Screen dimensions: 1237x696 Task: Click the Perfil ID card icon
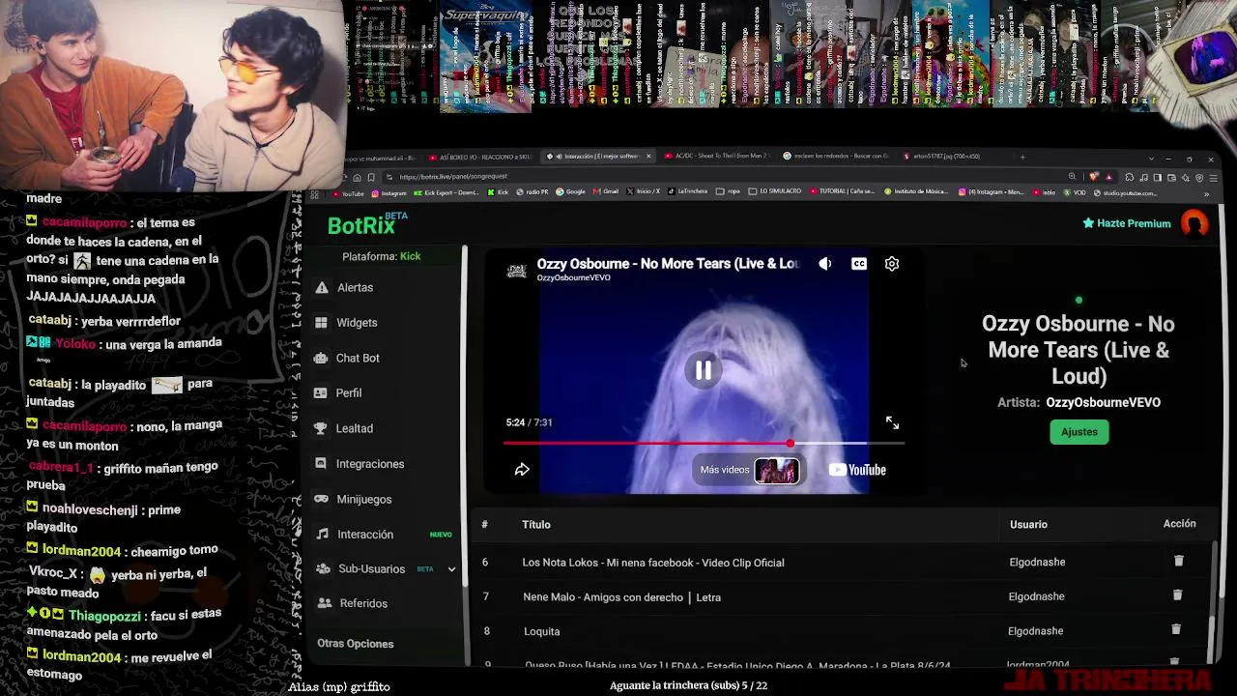click(321, 393)
